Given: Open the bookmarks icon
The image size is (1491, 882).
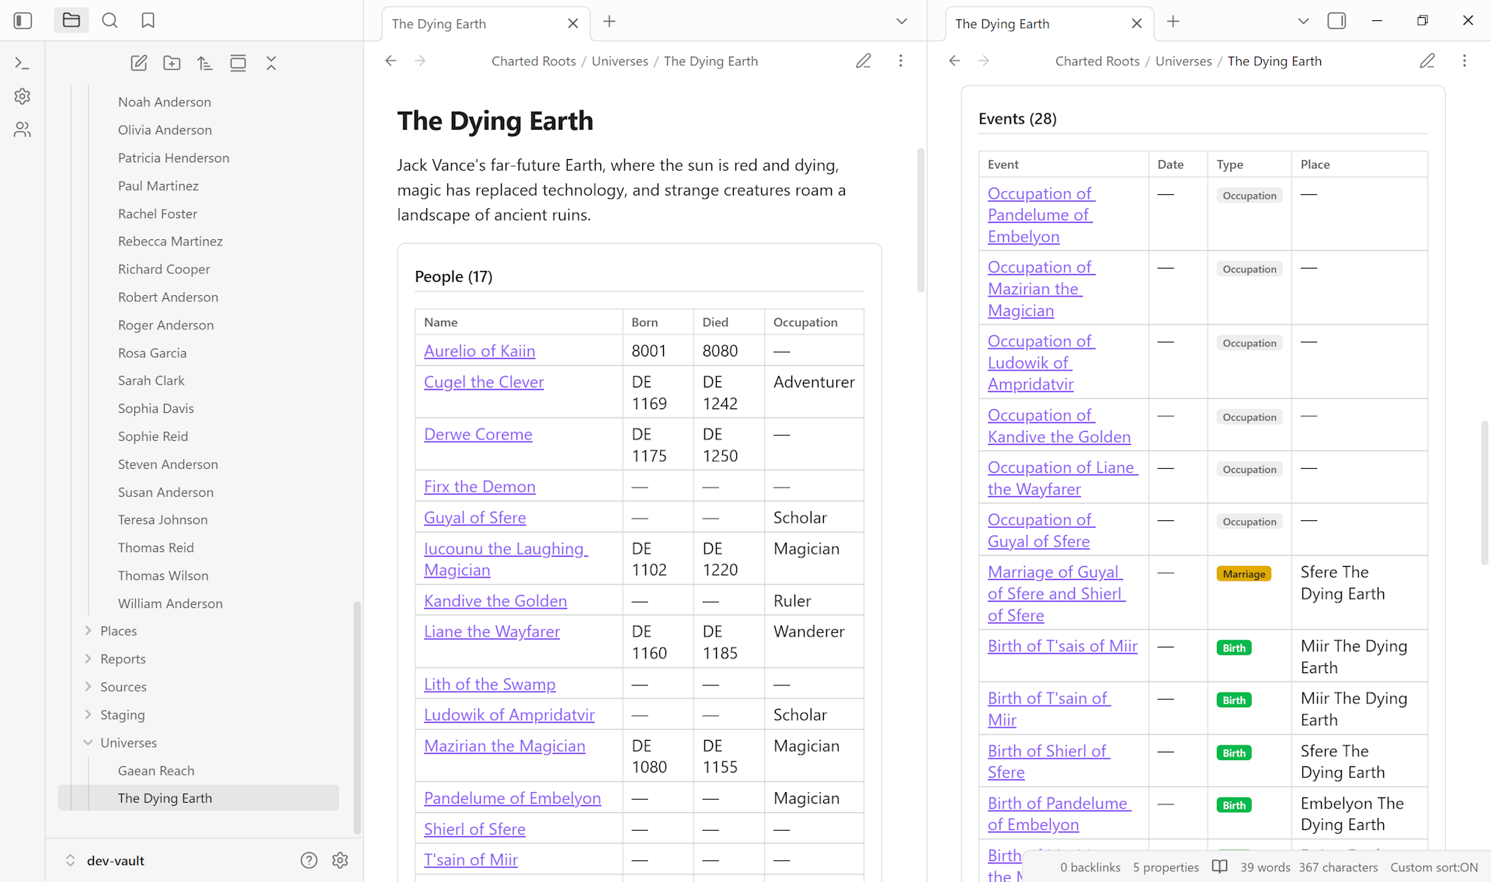Looking at the screenshot, I should (148, 21).
